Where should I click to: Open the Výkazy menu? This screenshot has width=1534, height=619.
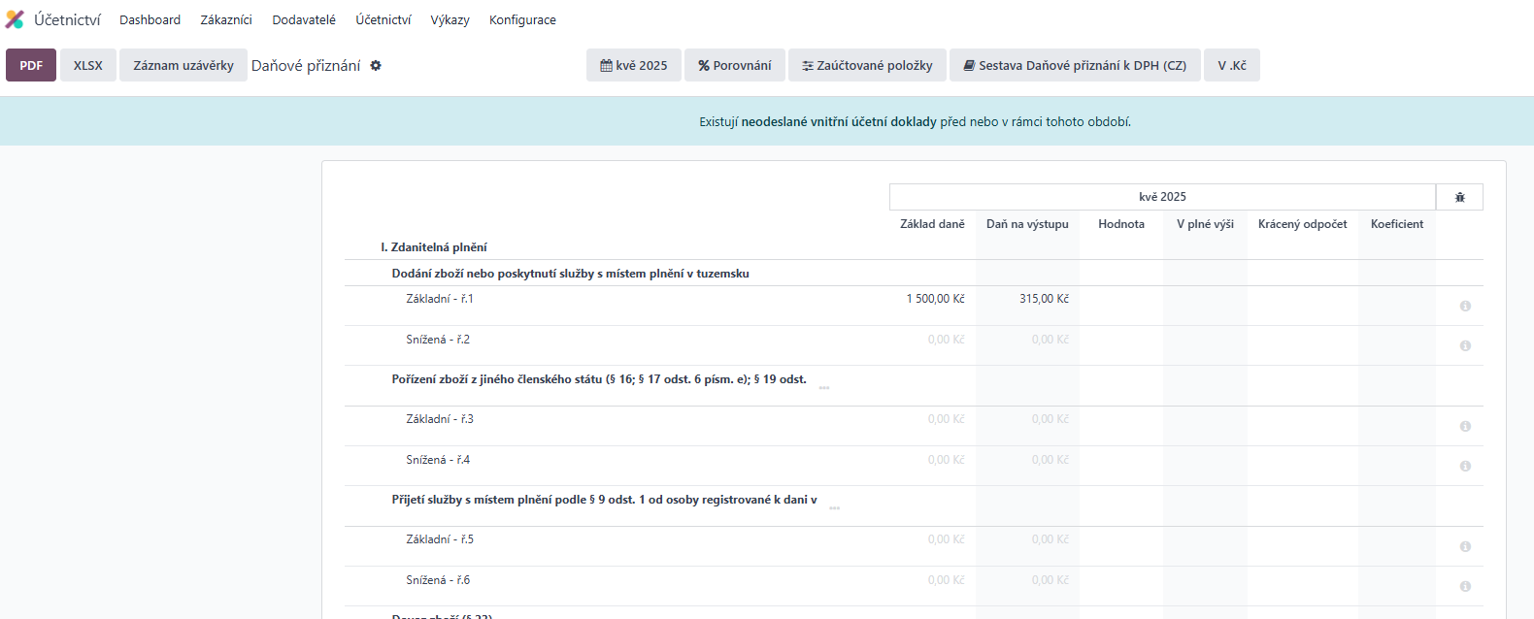450,20
